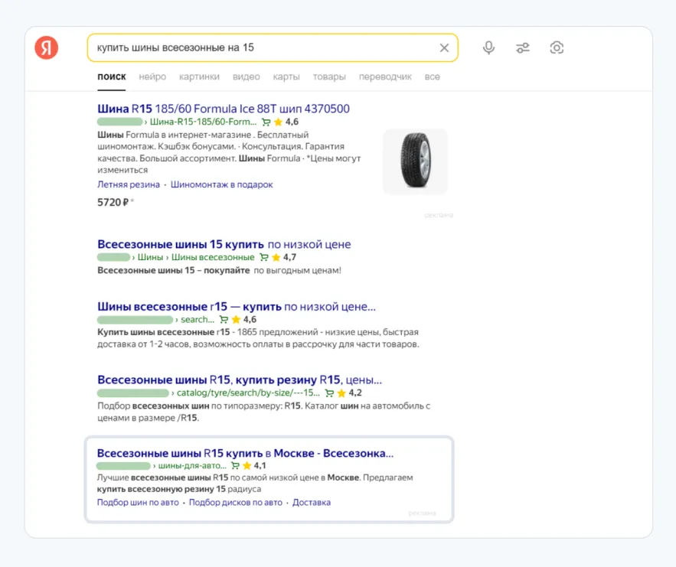
Task: Follow the 'Шиномонтаж в подарок' sitelink
Action: (x=221, y=184)
